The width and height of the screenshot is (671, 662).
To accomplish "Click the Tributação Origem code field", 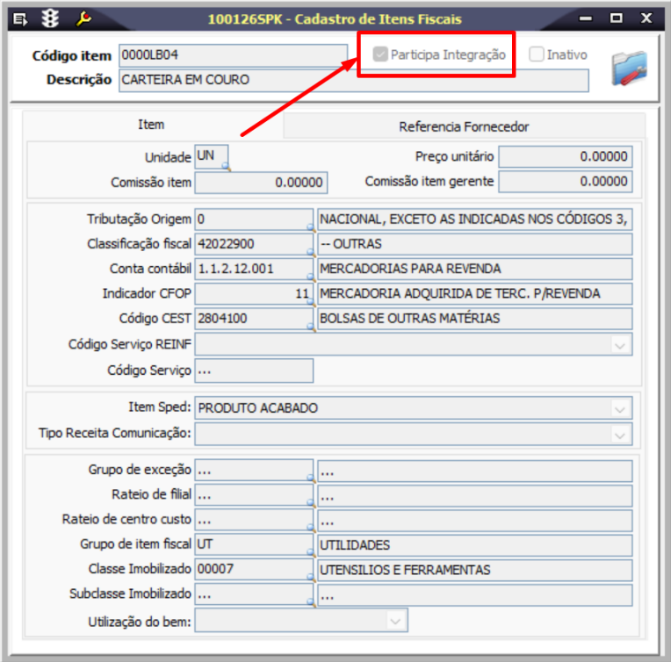I will click(x=254, y=219).
